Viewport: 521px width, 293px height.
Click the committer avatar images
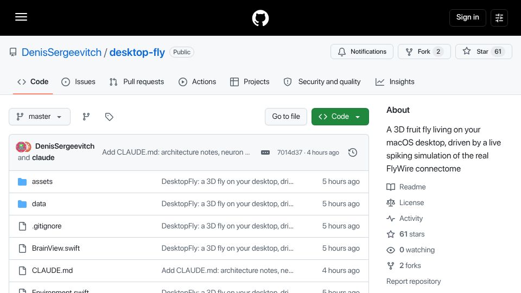coord(23,146)
